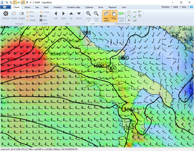The height and width of the screenshot is (151, 194).
Task: Select the arrow cursor selection icon
Action: tap(129, 20)
